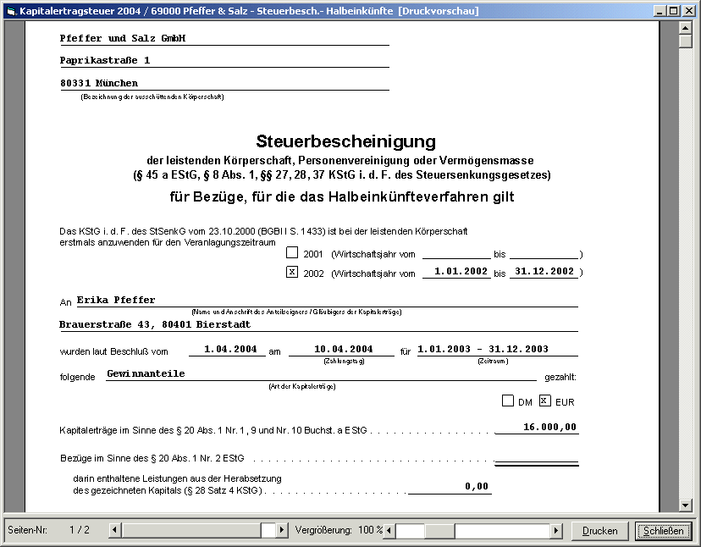Toggle the DM currency checkbox

tap(508, 401)
